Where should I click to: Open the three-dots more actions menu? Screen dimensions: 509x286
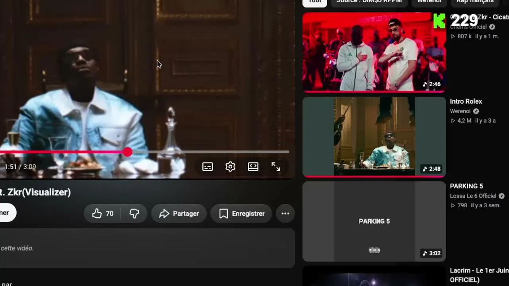click(285, 214)
